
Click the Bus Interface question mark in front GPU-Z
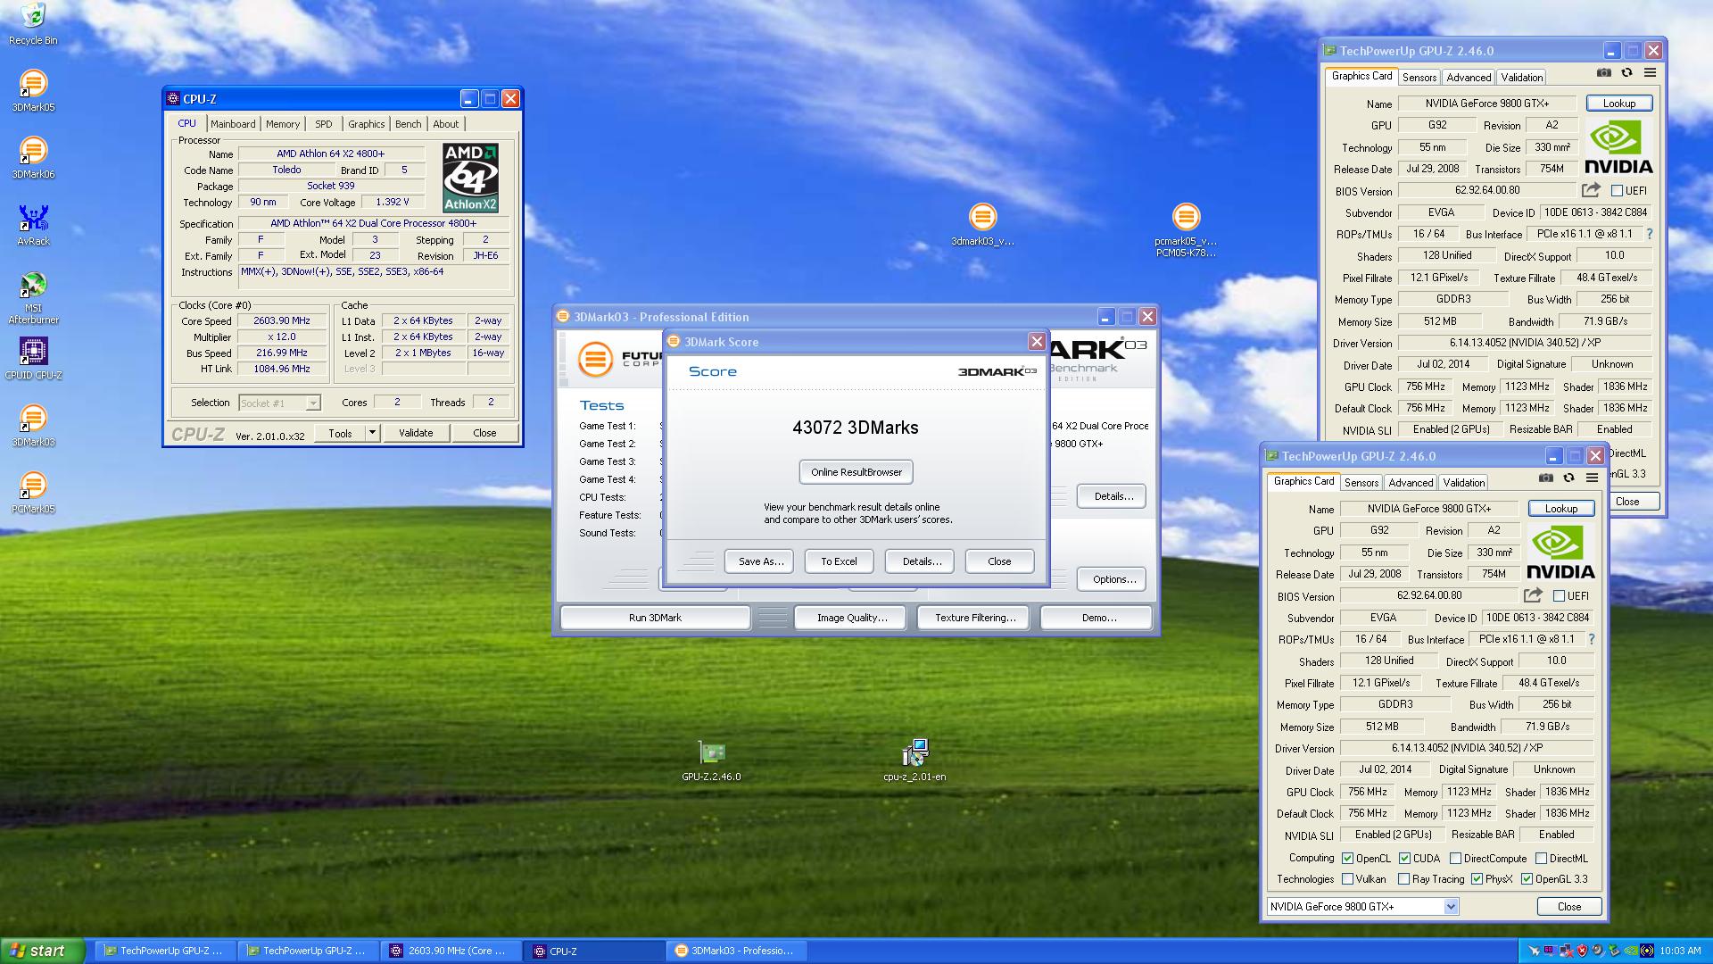click(1592, 639)
